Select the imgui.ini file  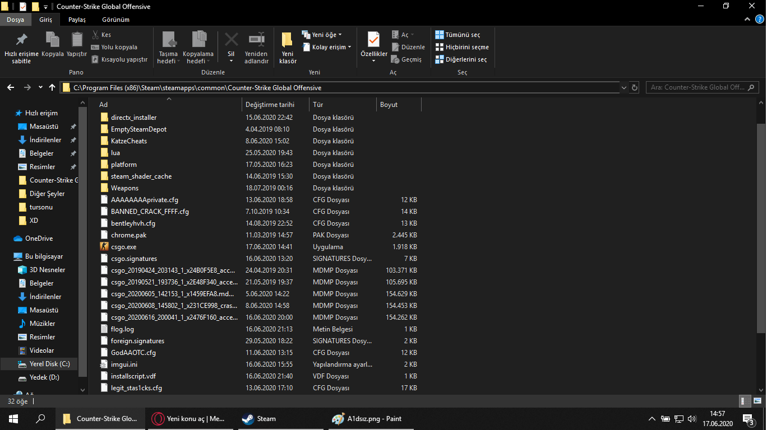click(124, 364)
